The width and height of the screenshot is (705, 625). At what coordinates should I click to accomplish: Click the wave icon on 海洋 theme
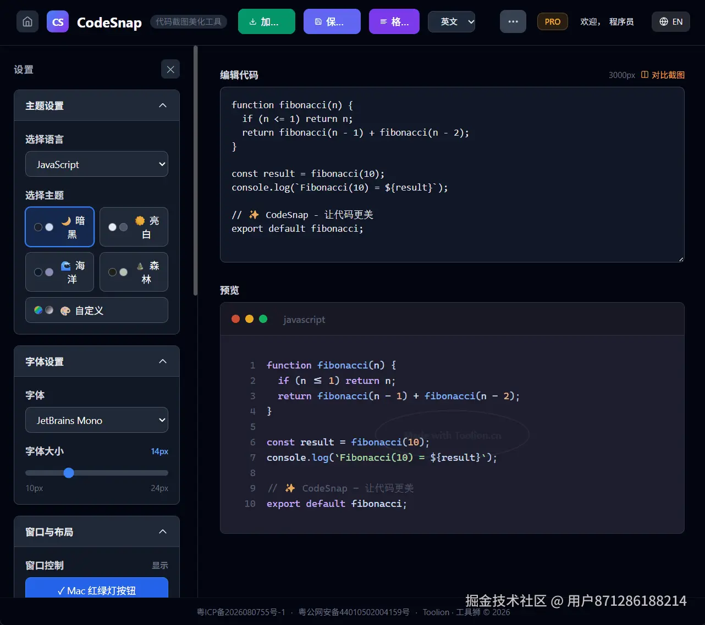66,266
